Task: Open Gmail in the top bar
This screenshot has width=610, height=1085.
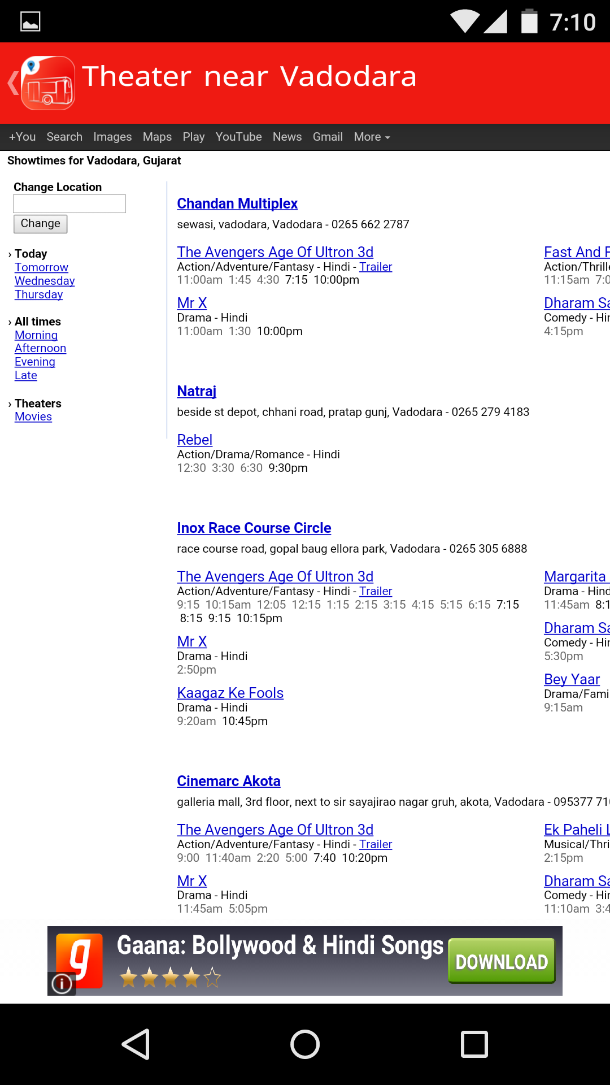Action: click(328, 137)
